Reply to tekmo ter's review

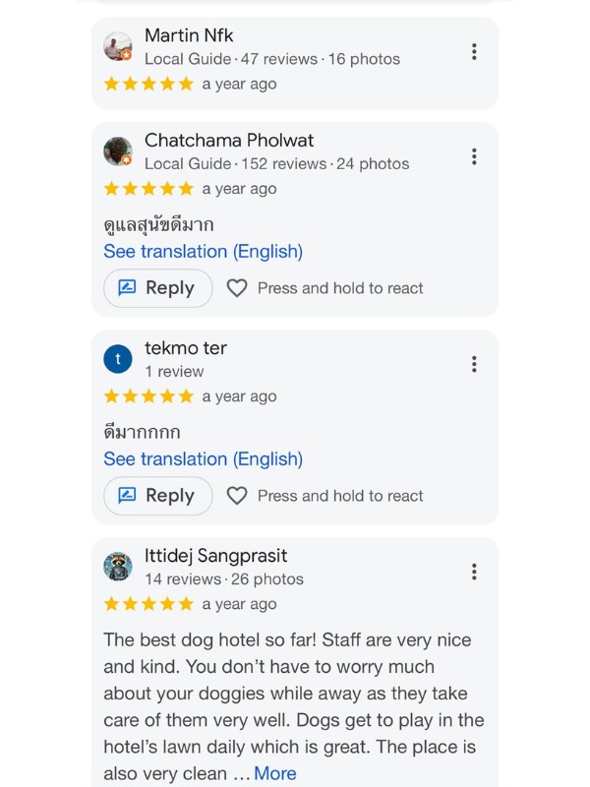click(157, 496)
